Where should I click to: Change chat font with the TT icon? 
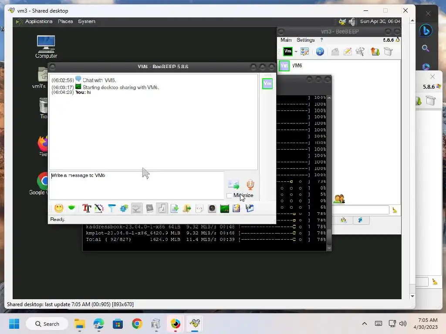click(87, 208)
